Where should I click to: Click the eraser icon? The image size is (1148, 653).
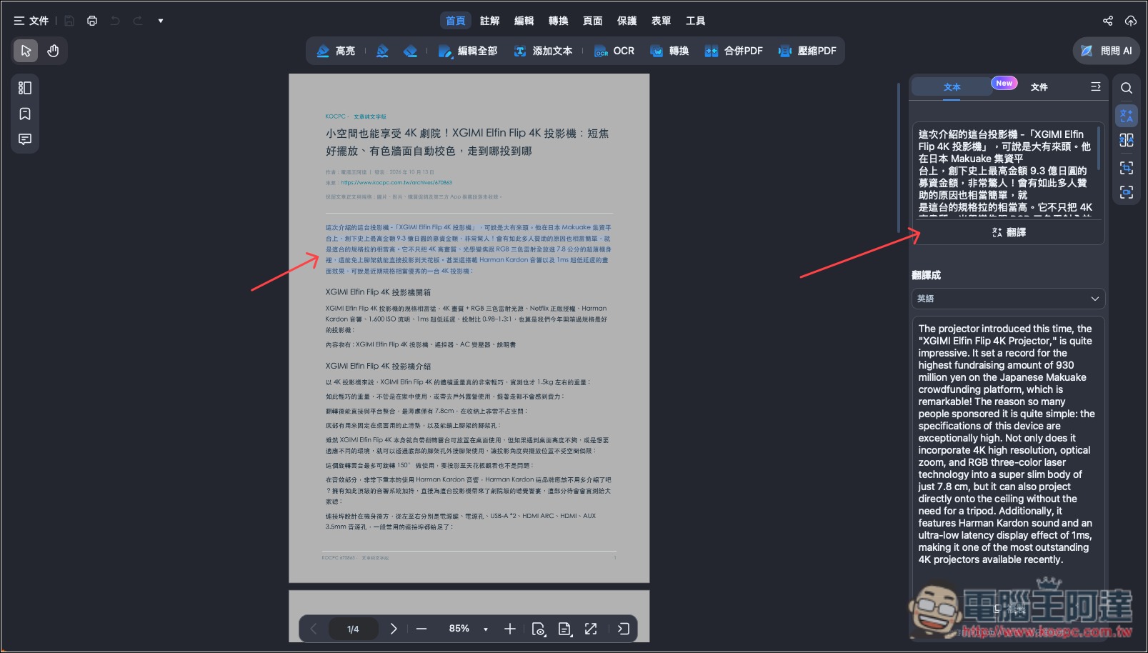(x=410, y=51)
